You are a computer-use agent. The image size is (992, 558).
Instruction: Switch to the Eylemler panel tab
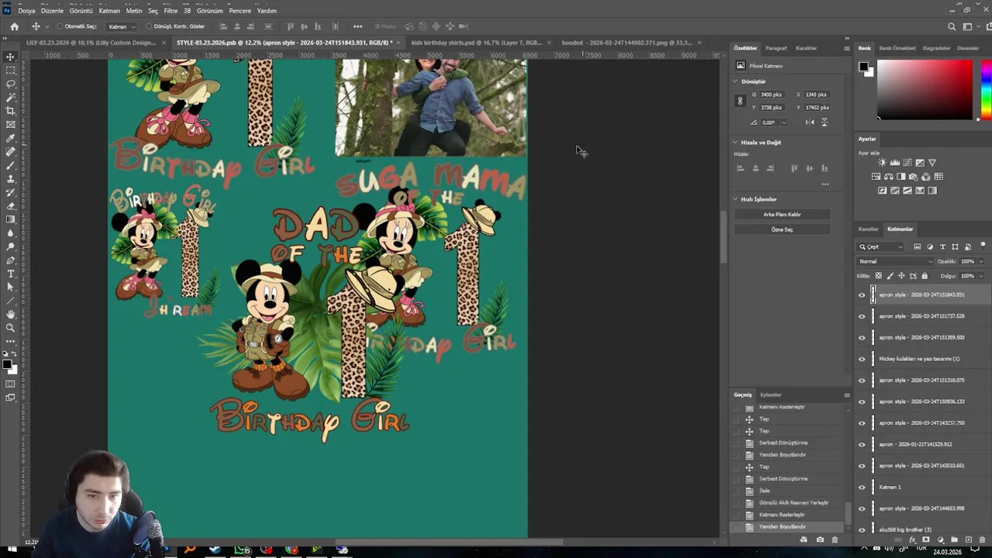click(770, 395)
